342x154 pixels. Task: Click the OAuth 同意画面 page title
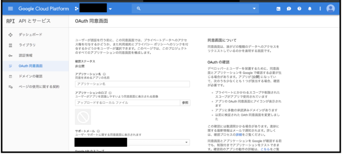[91, 21]
